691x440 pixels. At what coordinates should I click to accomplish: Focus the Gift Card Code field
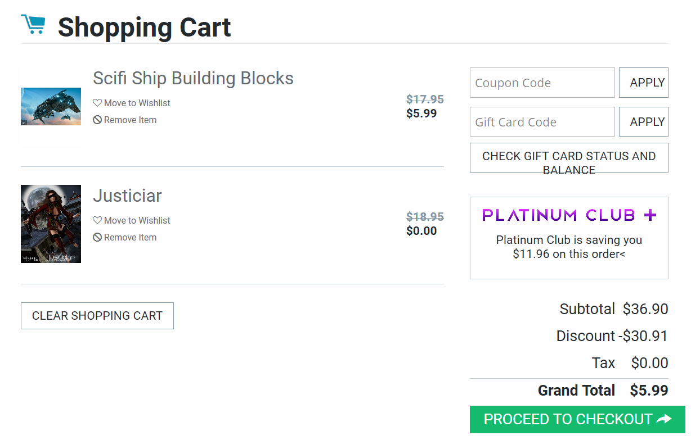[x=542, y=122]
